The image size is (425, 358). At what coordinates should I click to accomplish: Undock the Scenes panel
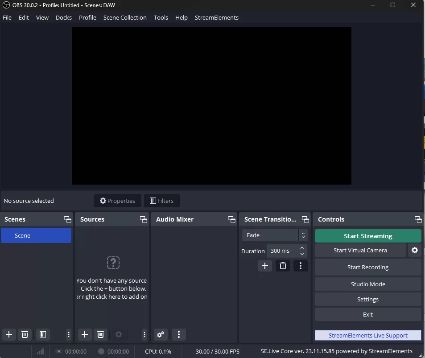[x=67, y=219]
